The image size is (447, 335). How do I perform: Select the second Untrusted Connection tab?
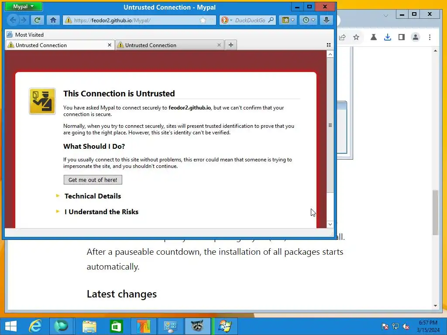pyautogui.click(x=170, y=45)
